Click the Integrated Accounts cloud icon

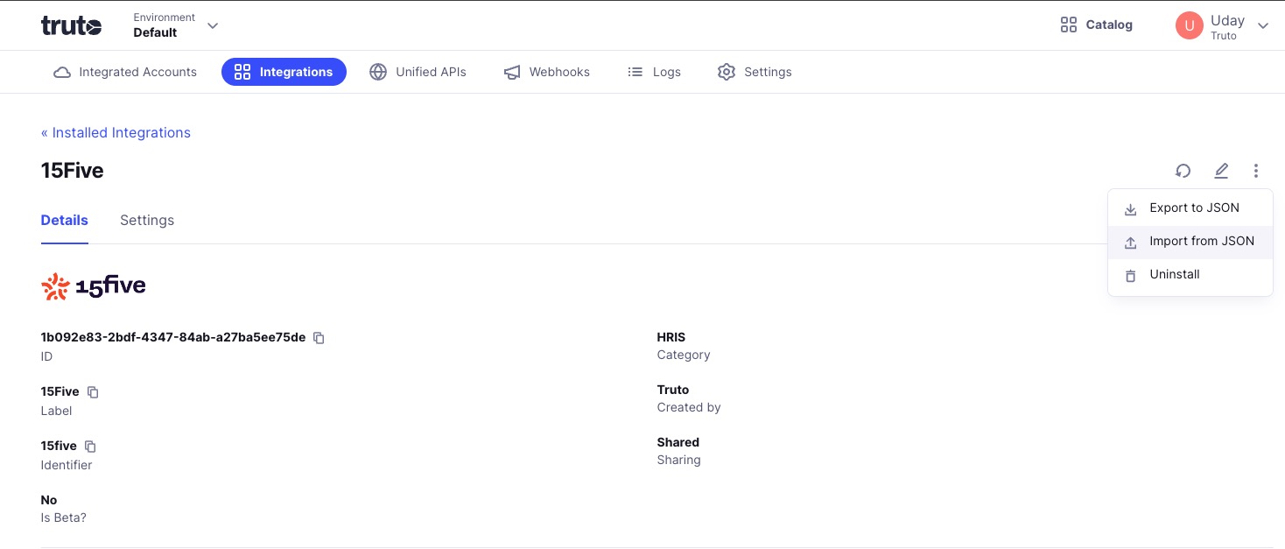click(62, 72)
